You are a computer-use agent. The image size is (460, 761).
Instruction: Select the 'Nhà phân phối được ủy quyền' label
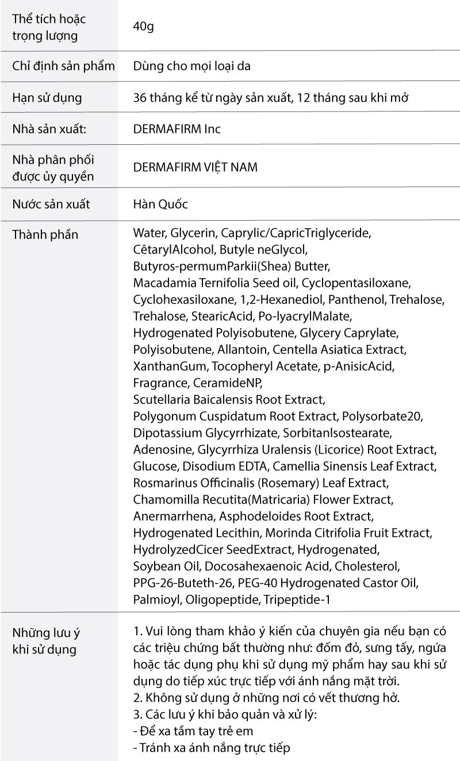[53, 167]
